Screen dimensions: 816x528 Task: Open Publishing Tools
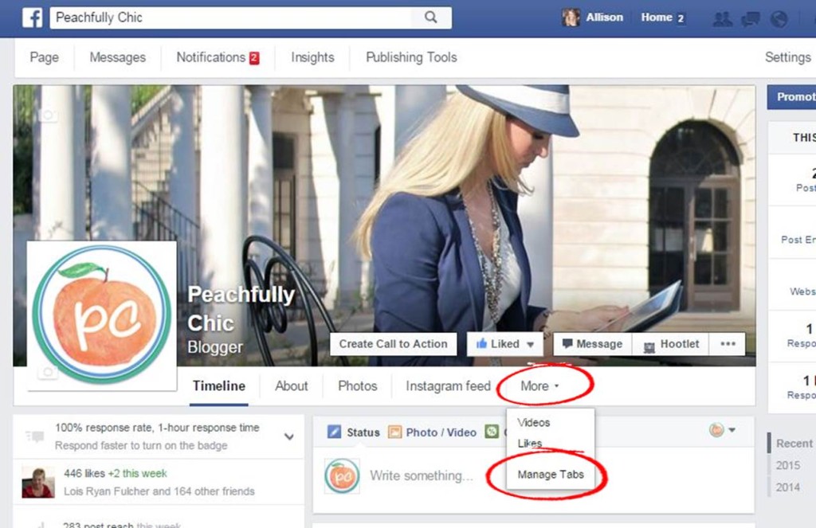410,57
